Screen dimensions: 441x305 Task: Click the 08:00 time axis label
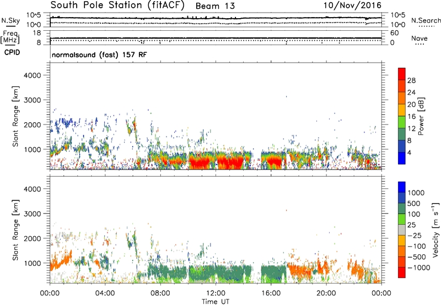point(160,293)
